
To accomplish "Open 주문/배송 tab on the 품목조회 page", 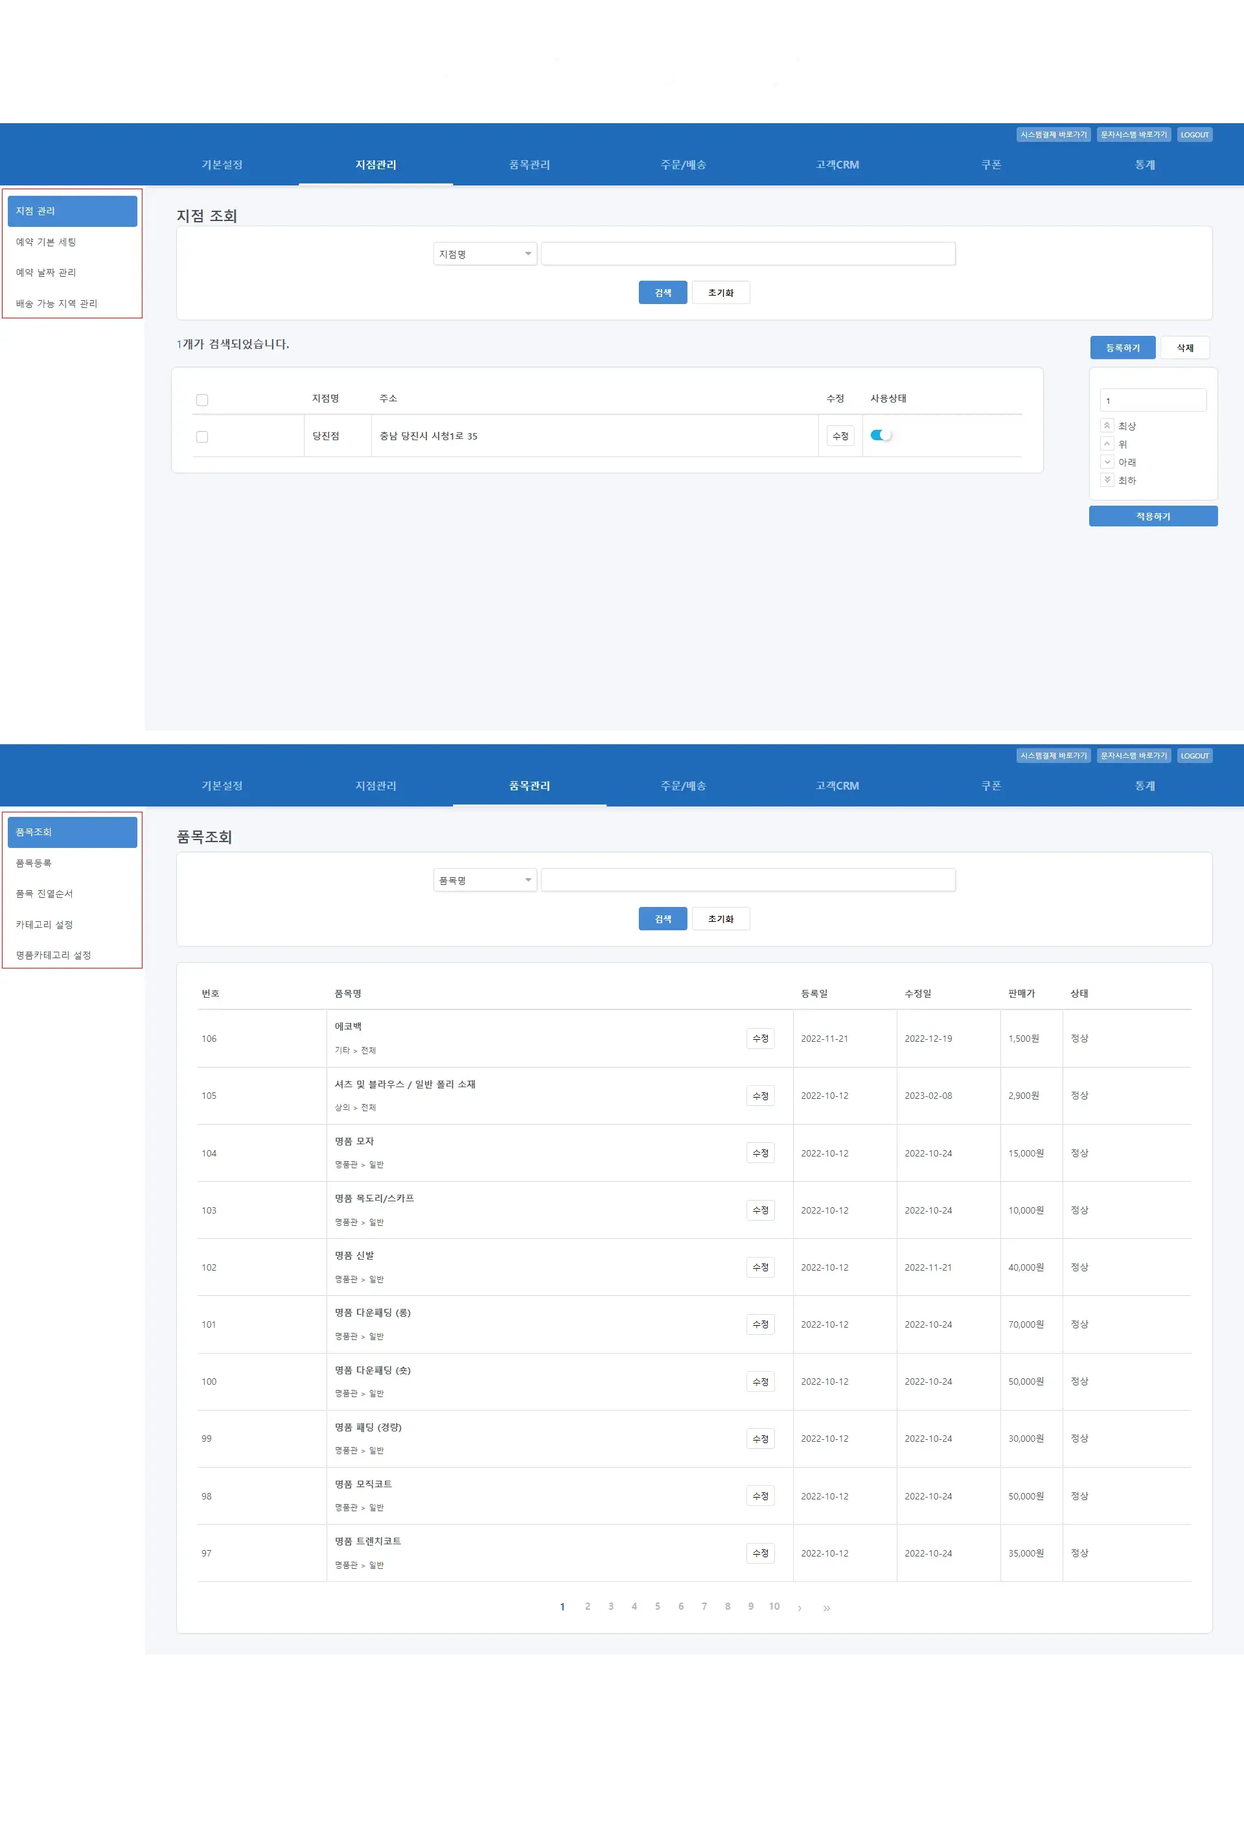I will point(684,786).
